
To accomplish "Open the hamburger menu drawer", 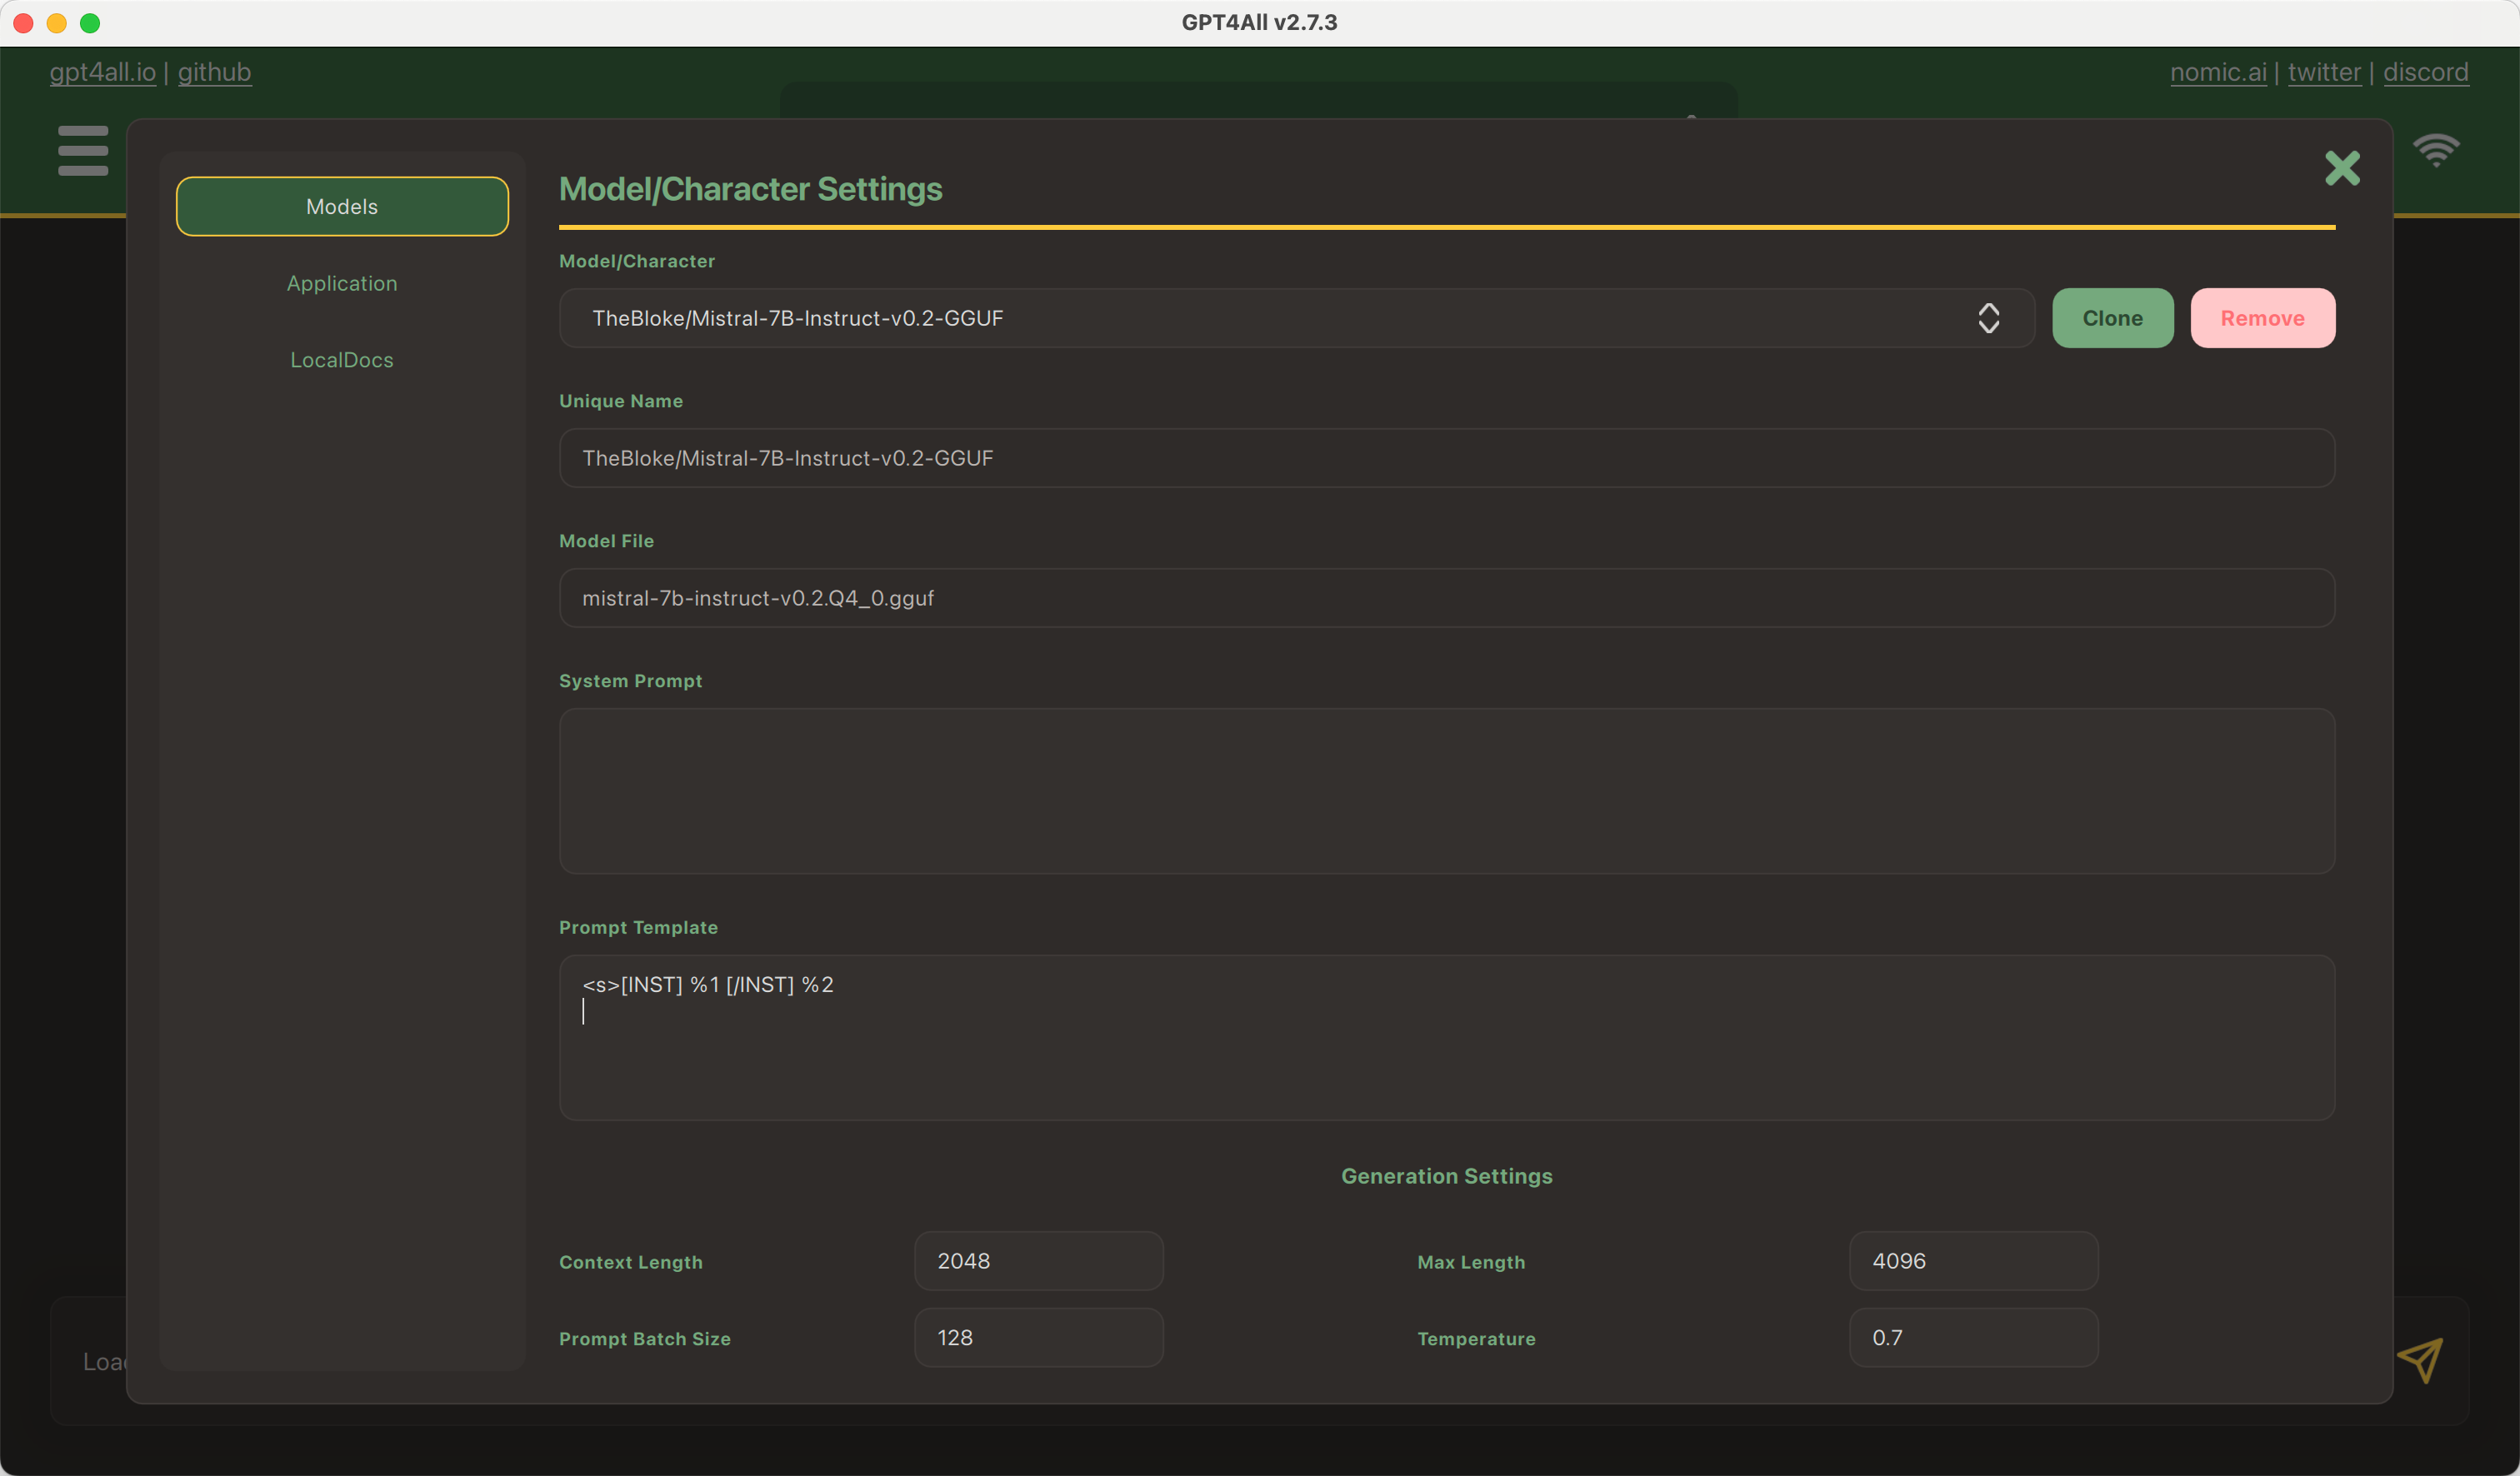I will tap(83, 151).
